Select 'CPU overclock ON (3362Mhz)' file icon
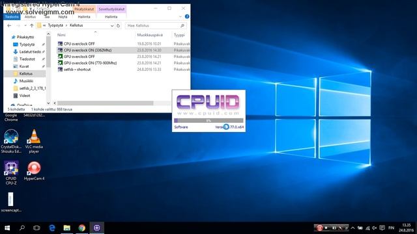This screenshot has width=417, height=234. coord(60,50)
